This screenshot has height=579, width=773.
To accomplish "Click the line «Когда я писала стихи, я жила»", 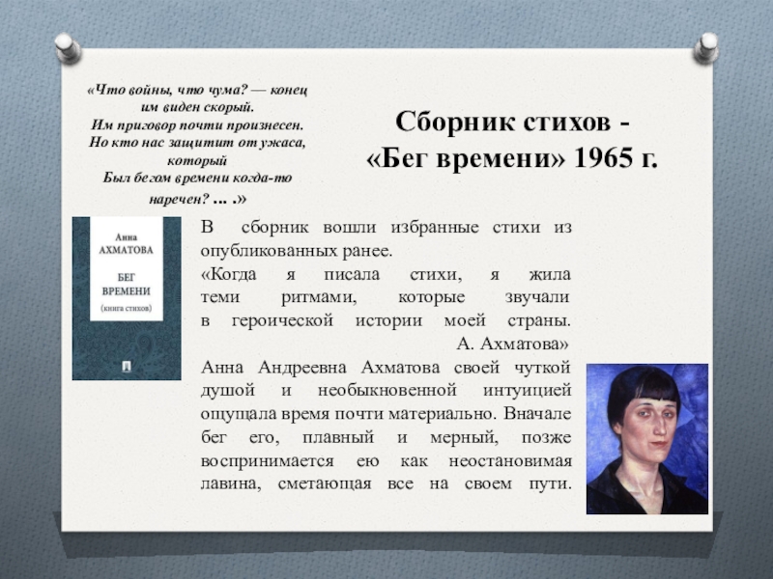I will tap(386, 274).
